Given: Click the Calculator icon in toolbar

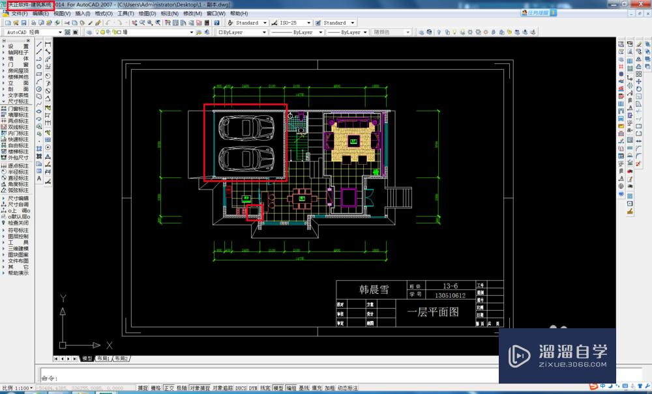Looking at the screenshot, I should (x=207, y=23).
